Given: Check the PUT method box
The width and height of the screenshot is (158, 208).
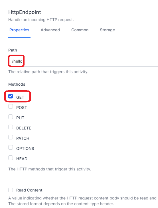Looking at the screenshot, I should (11, 117).
